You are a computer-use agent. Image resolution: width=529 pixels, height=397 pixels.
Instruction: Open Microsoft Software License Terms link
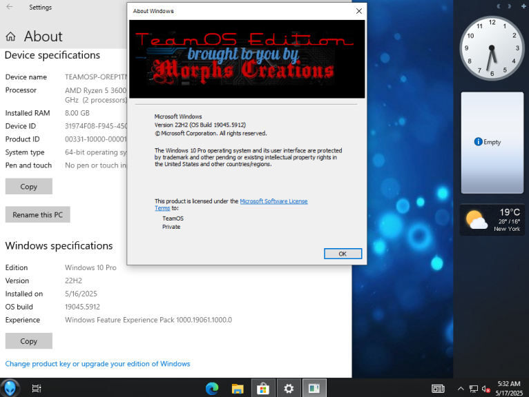273,201
